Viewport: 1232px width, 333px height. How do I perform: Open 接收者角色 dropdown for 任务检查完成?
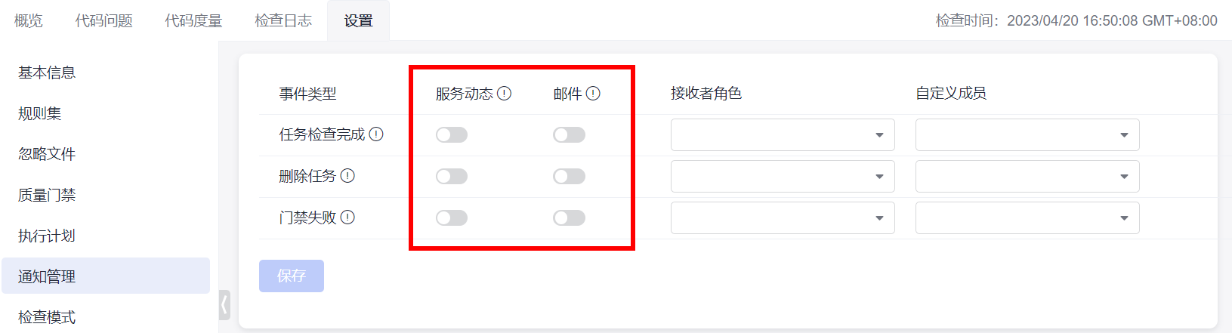(782, 135)
